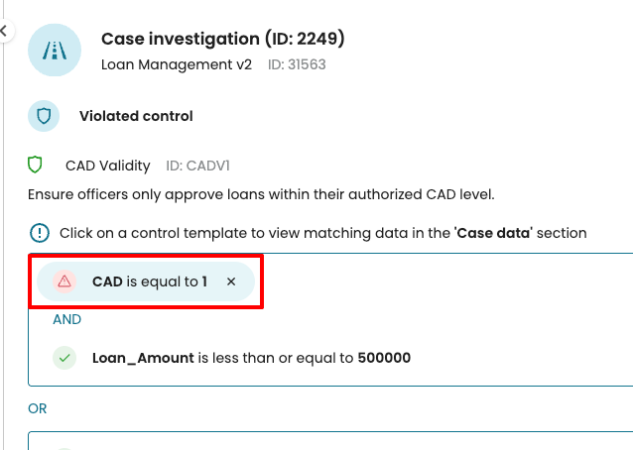Click the Violated control shield icon
The image size is (633, 450).
coord(43,116)
